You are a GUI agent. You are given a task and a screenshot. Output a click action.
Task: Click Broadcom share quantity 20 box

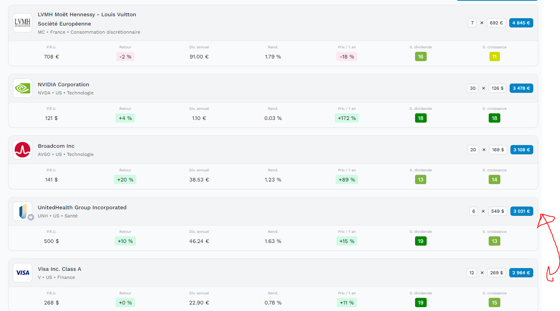click(x=473, y=150)
